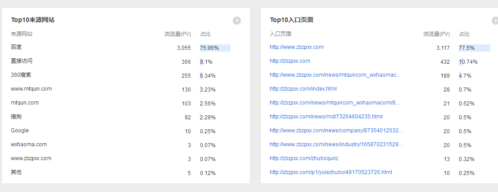This screenshot has height=192, width=498.
Task: Open Top10来源网站 details arrow icon
Action: (x=237, y=21)
